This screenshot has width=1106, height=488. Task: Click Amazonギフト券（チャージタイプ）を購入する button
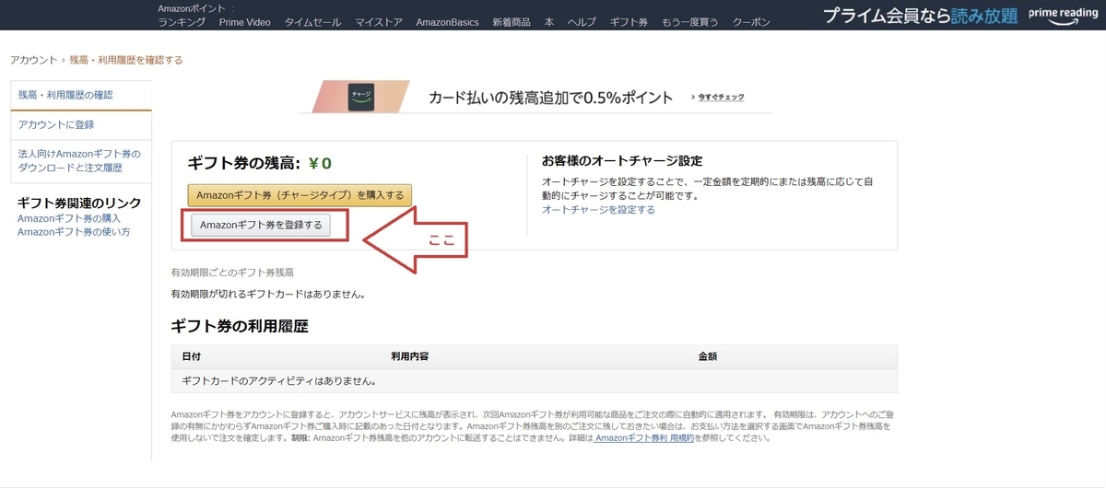tap(300, 195)
